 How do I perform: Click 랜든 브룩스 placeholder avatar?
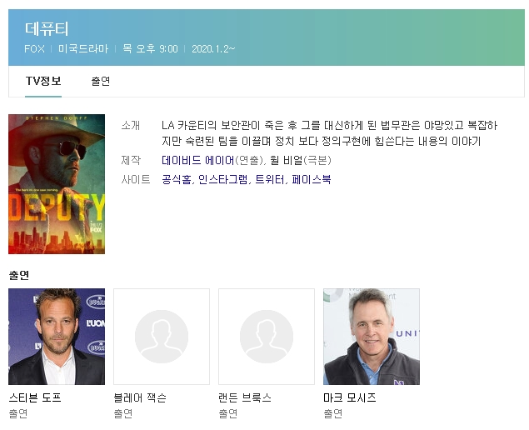click(267, 337)
